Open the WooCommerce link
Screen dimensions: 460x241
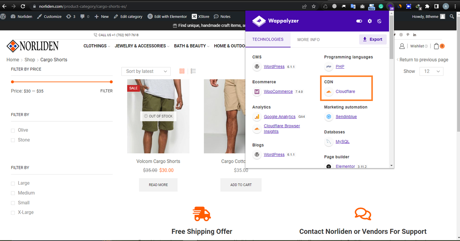pos(278,92)
